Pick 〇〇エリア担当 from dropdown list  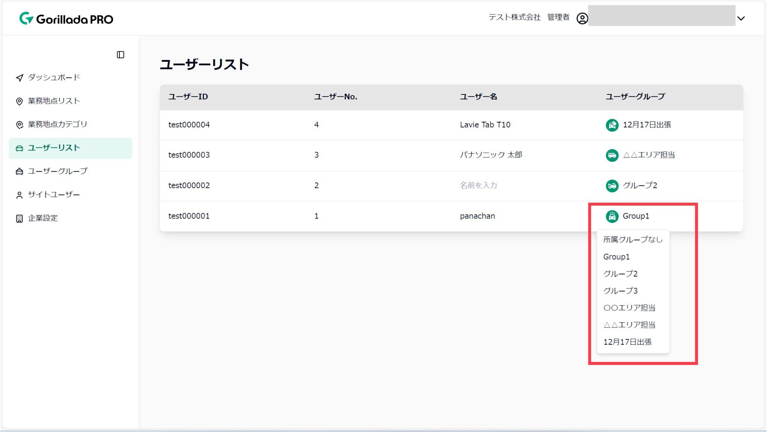click(633, 308)
